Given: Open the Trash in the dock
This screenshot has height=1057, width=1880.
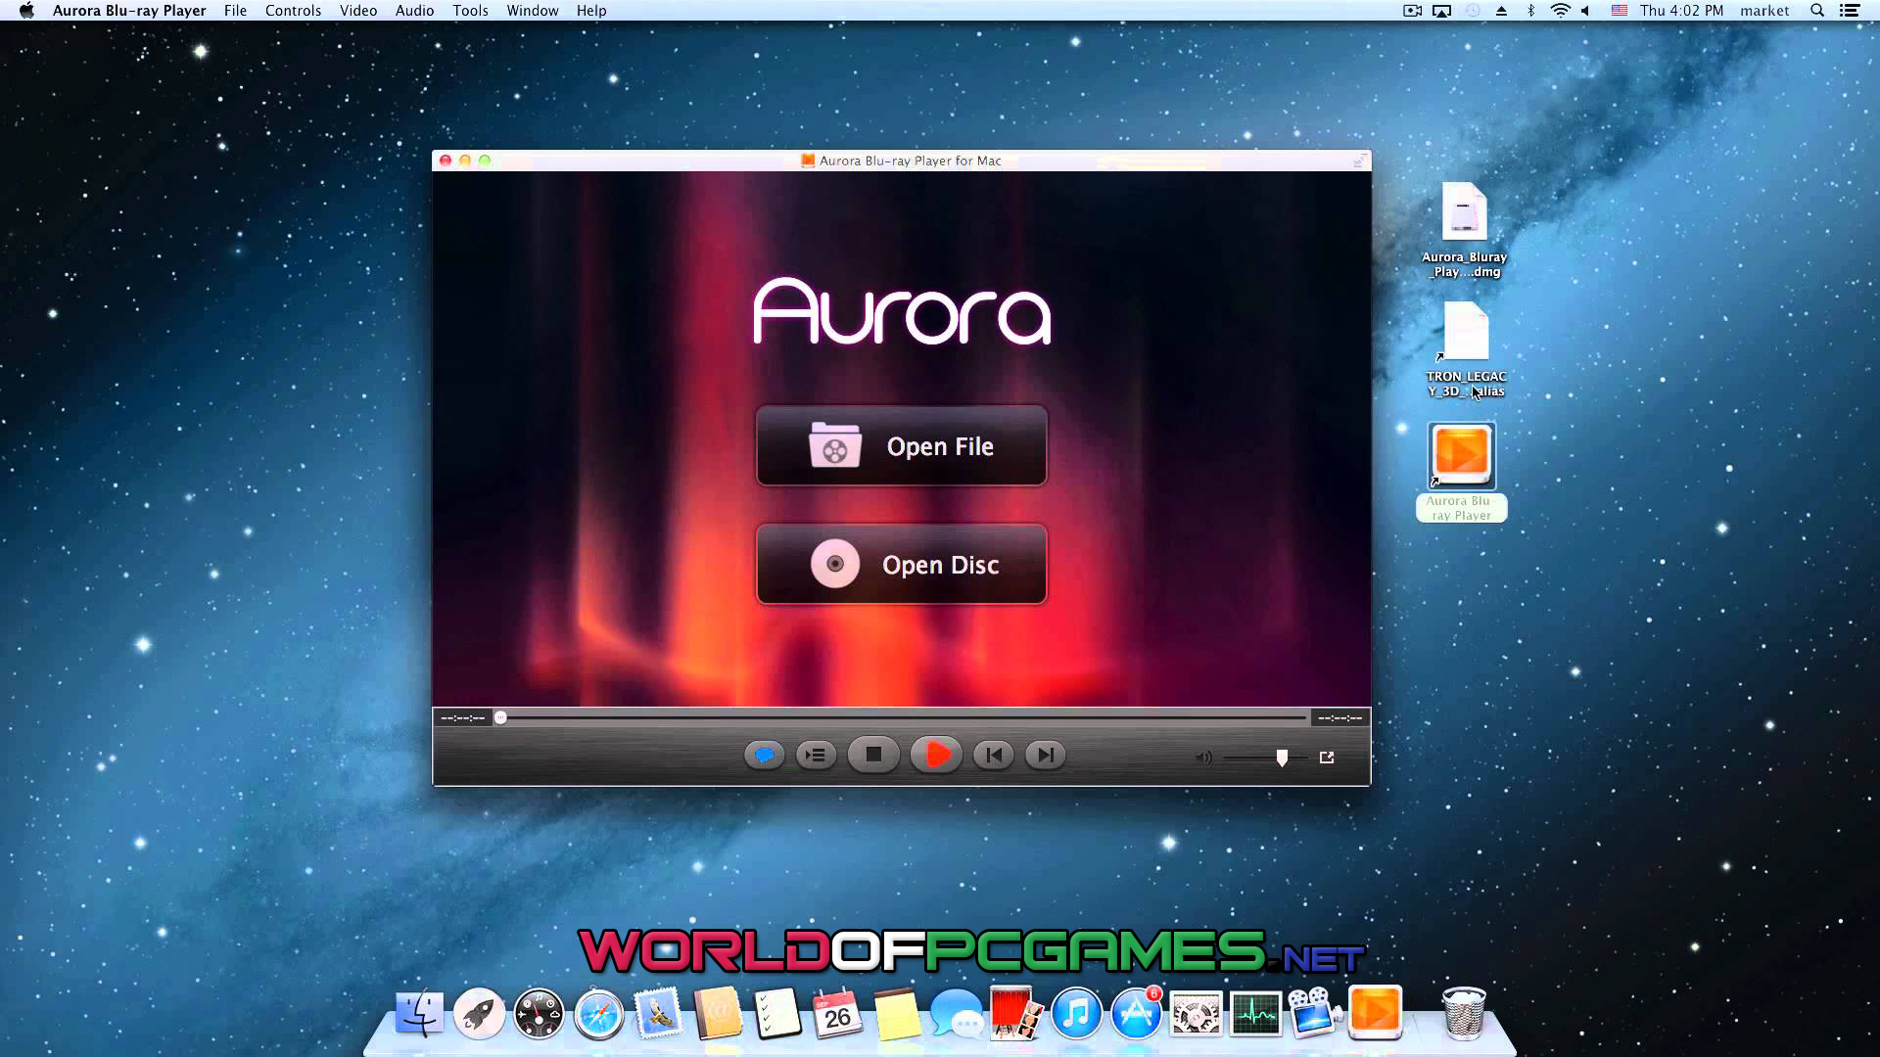Looking at the screenshot, I should coord(1464,1013).
